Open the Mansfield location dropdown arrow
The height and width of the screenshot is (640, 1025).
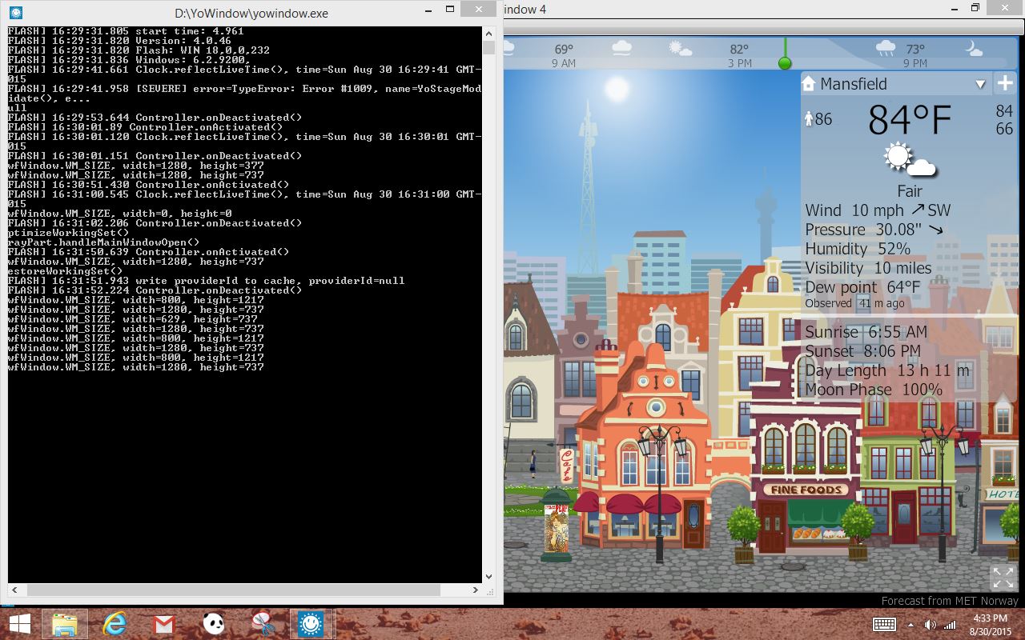point(980,84)
